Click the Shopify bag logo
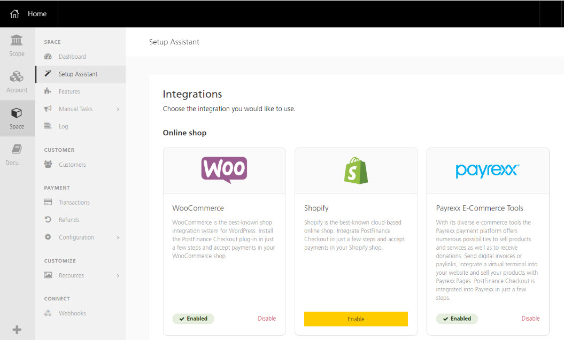Screen dimensions: 564x340 [x=356, y=171]
